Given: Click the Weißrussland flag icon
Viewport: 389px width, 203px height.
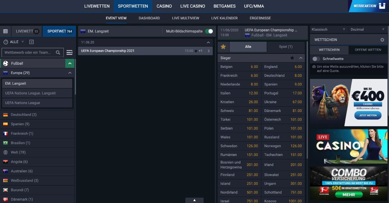Looking at the screenshot, I should pyautogui.click(x=5, y=181).
